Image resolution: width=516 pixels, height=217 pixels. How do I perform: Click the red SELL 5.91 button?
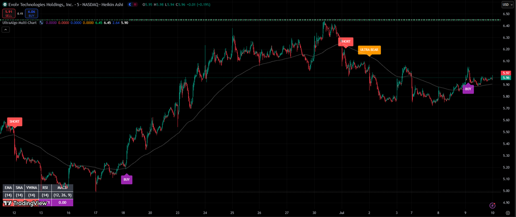coord(9,14)
